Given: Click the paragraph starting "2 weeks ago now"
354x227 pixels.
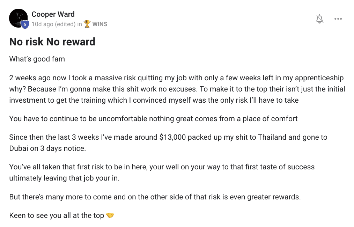Looking at the screenshot, I should coord(177,89).
